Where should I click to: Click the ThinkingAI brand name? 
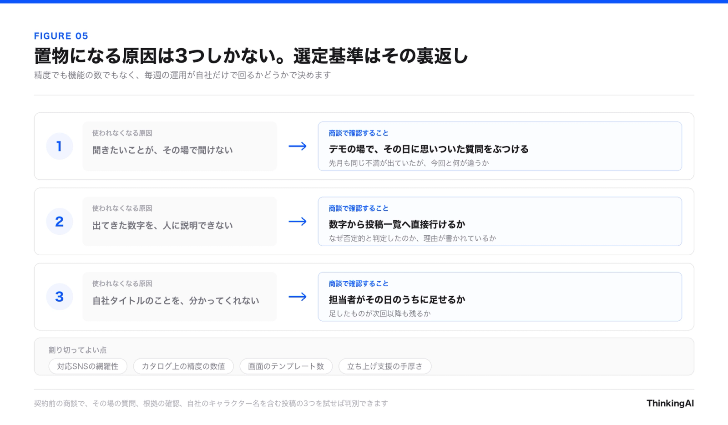pyautogui.click(x=670, y=403)
